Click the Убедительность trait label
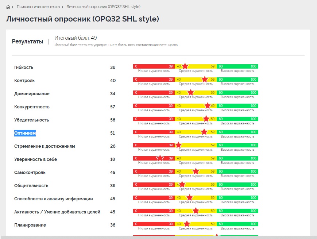 click(x=31, y=120)
